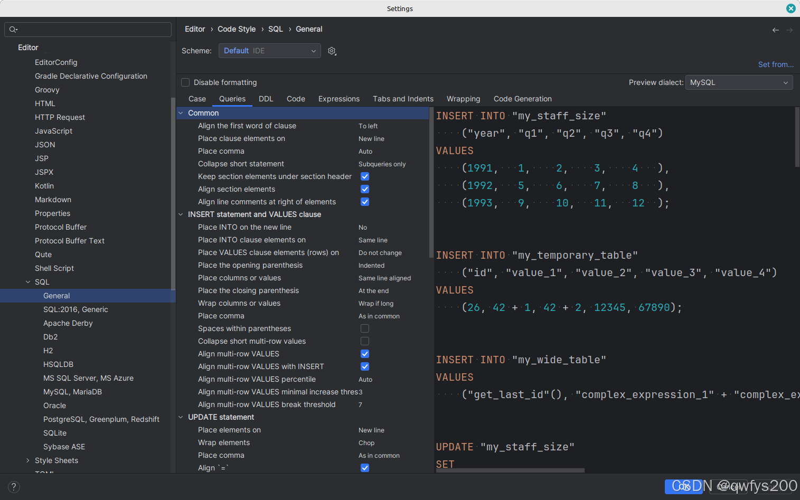Change Align the first word value To left

(x=368, y=126)
